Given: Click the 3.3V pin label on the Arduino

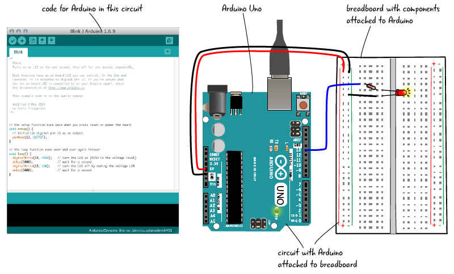Looking at the screenshot, I should coord(214,164).
